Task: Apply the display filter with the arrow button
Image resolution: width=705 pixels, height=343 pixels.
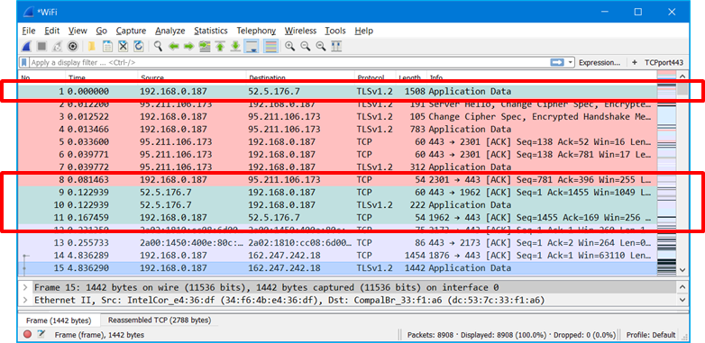Action: point(557,62)
